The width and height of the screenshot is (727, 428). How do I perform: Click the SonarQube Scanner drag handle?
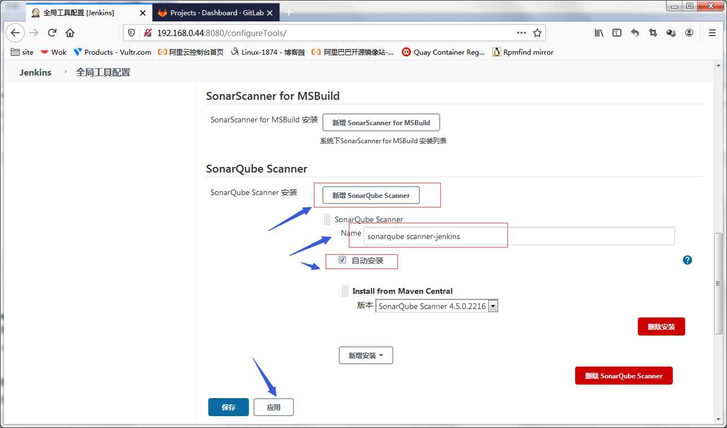[327, 219]
